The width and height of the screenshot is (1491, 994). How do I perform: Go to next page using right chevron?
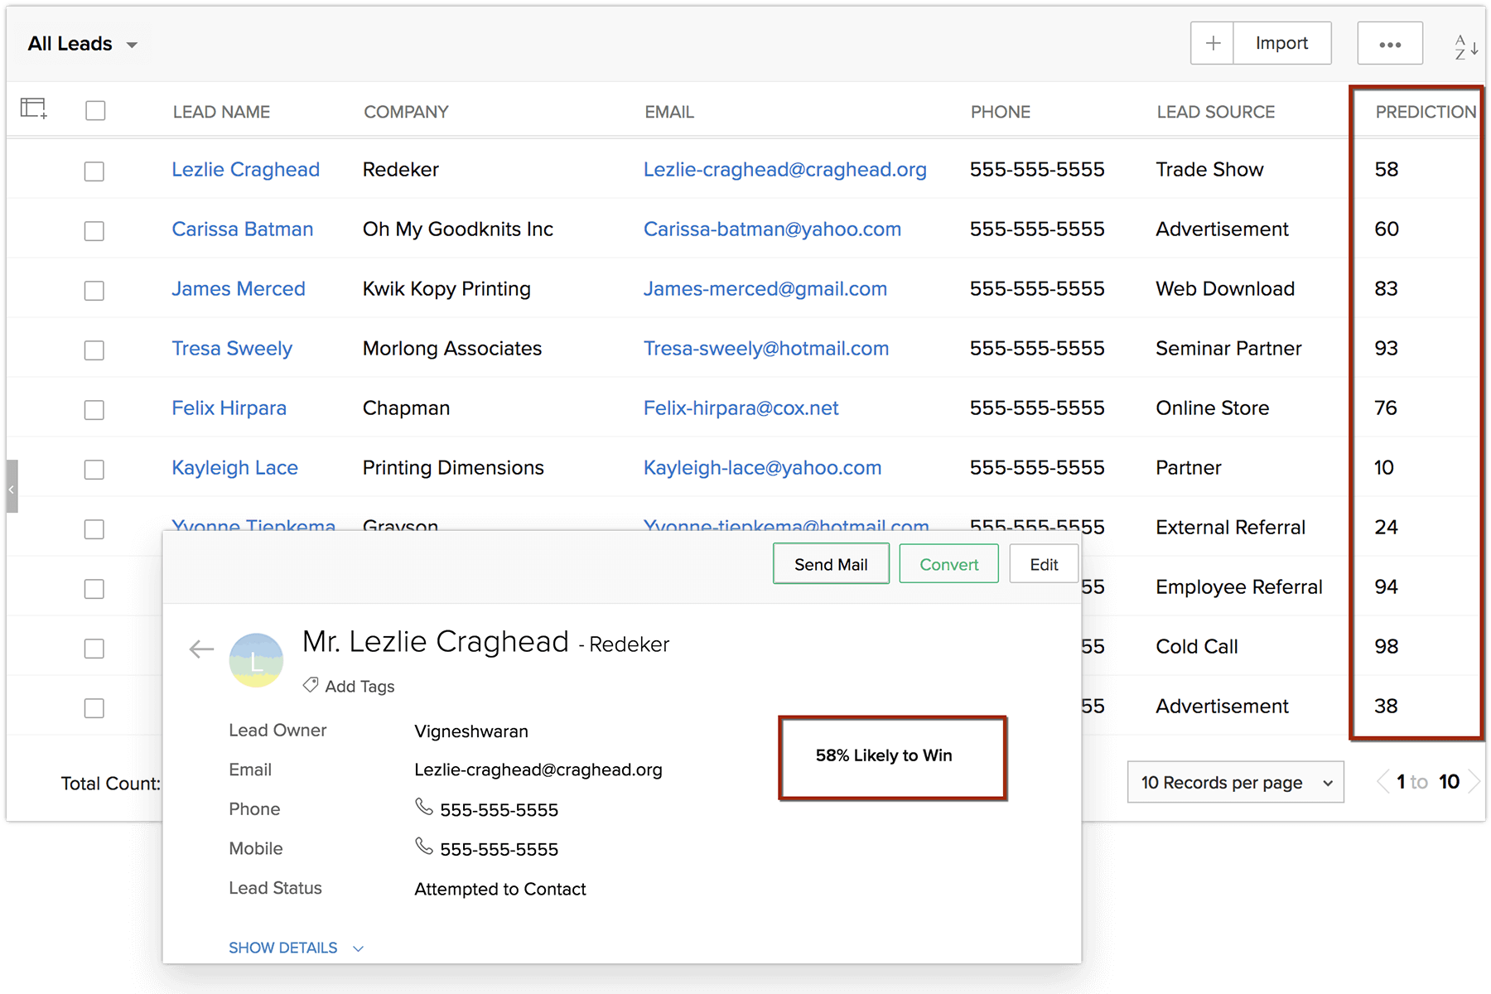click(x=1474, y=782)
